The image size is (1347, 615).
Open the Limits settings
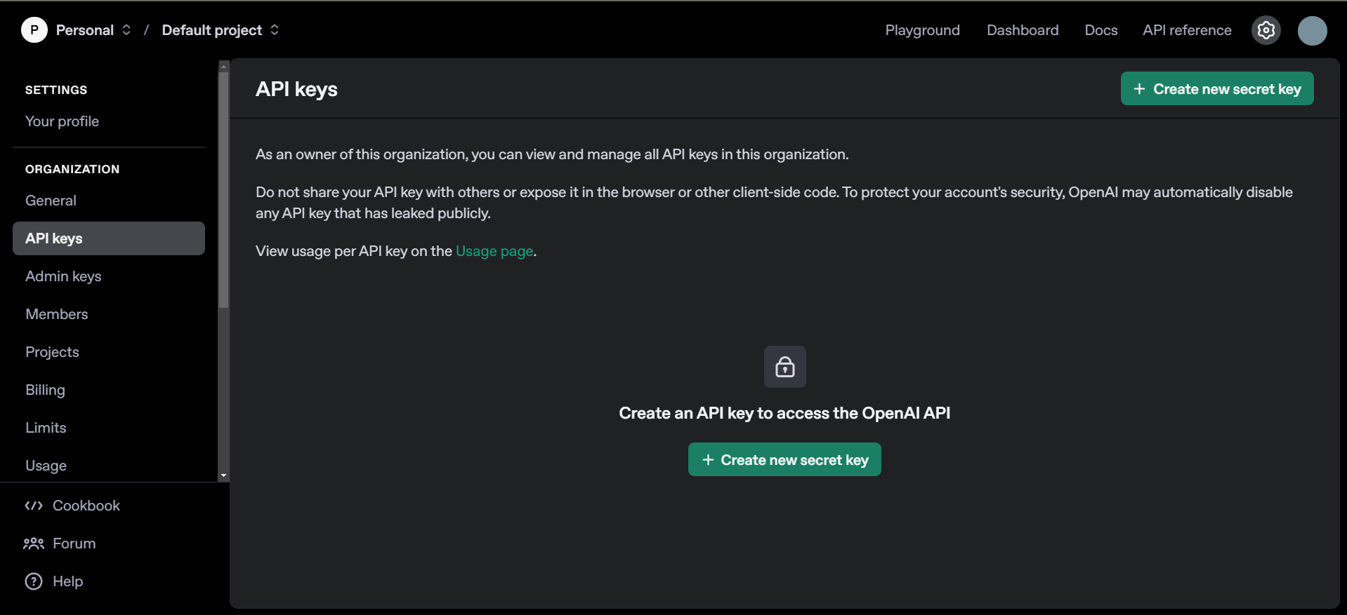(x=109, y=428)
